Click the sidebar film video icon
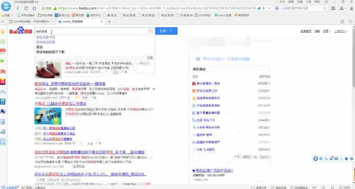 [x=3, y=102]
